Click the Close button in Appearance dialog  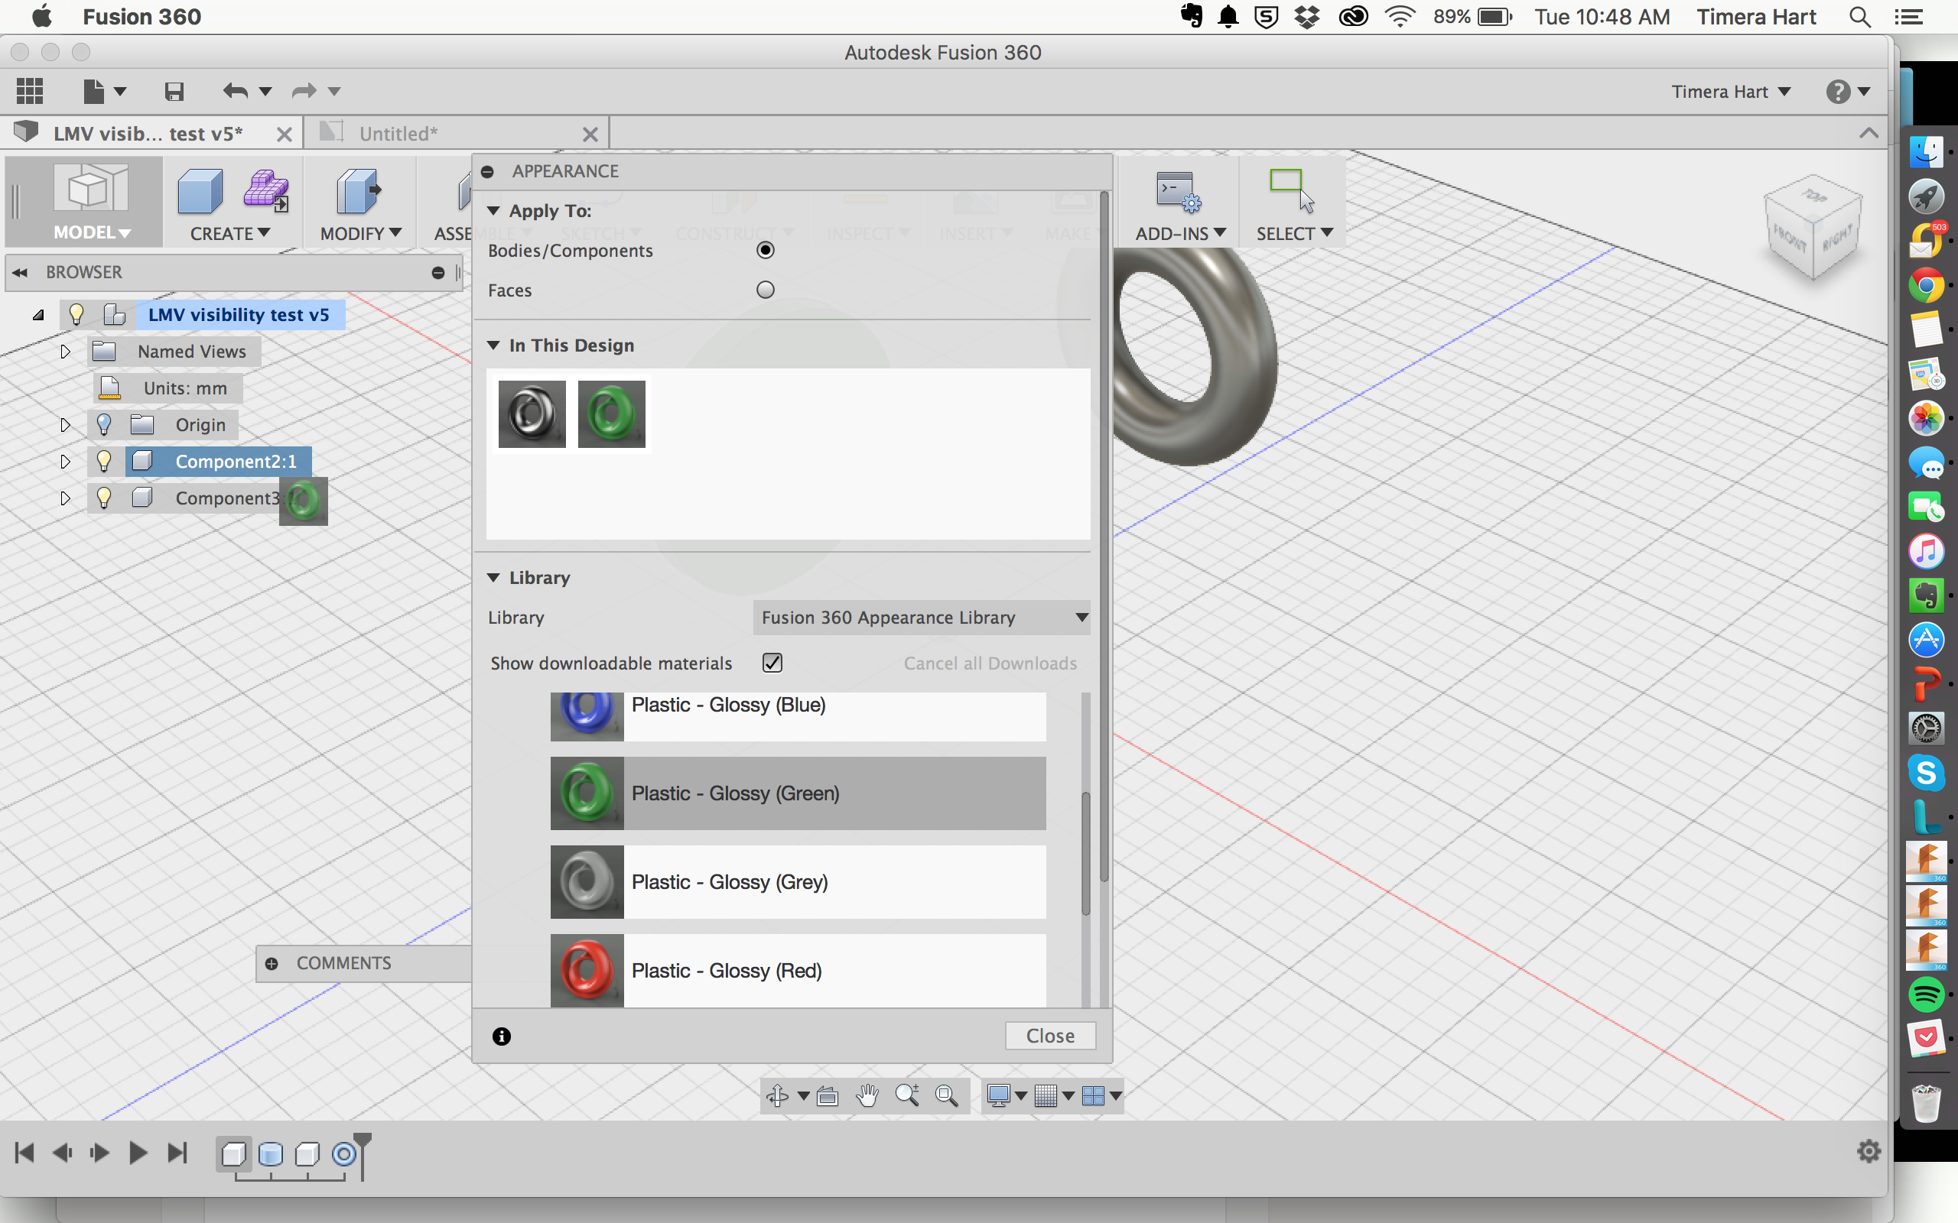pos(1049,1035)
